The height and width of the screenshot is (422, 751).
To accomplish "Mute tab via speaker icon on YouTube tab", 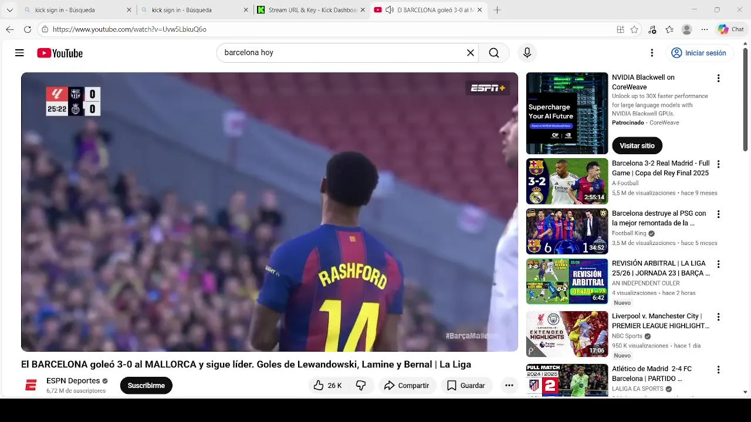I will [389, 10].
